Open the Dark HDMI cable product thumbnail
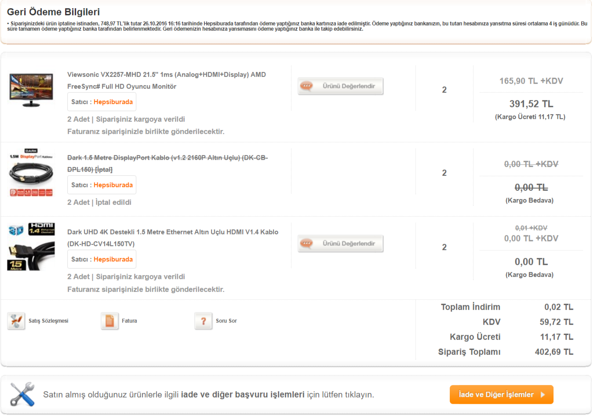The image size is (597, 416). point(31,247)
